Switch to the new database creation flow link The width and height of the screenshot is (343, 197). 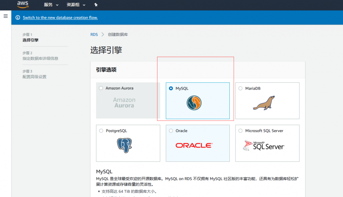[x=60, y=17]
